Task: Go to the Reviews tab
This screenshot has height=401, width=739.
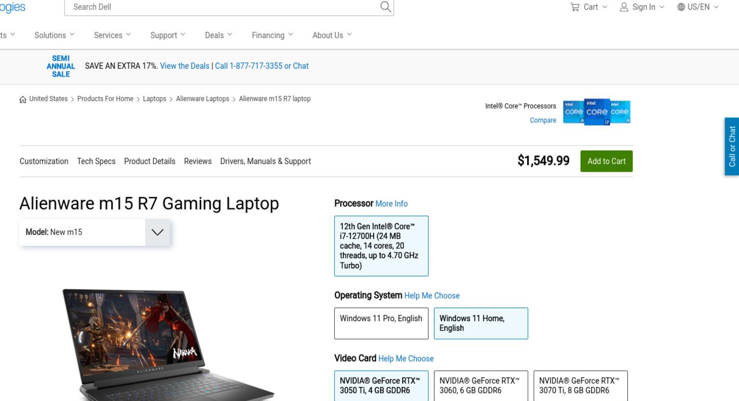Action: tap(198, 161)
